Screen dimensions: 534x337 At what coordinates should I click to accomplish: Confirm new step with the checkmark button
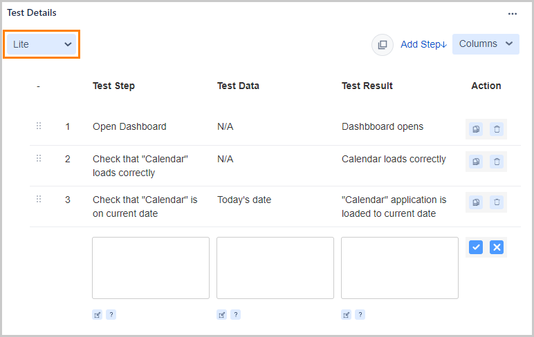pos(476,247)
